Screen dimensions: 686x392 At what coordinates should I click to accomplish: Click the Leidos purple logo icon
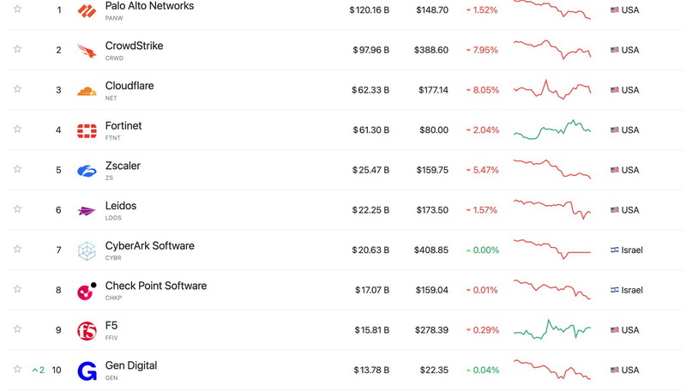87,210
